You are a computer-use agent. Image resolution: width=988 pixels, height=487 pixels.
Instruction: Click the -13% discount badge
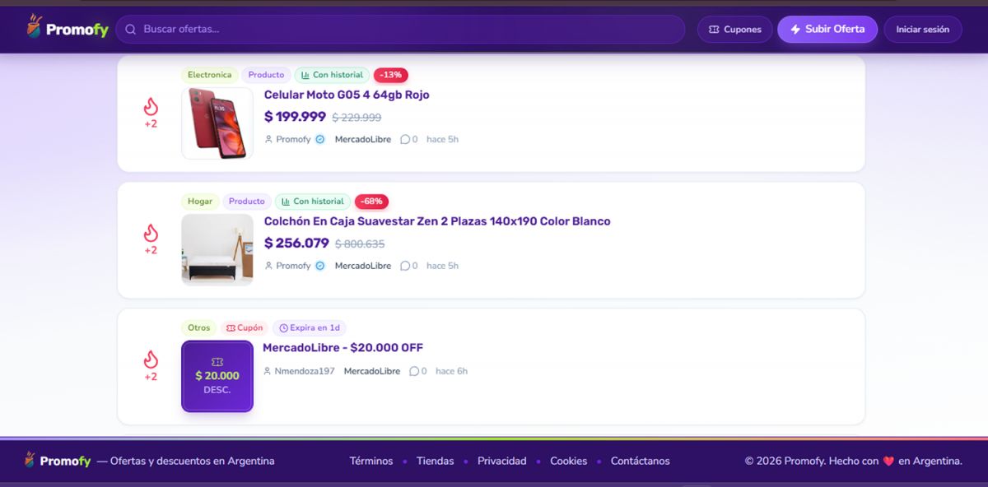391,75
